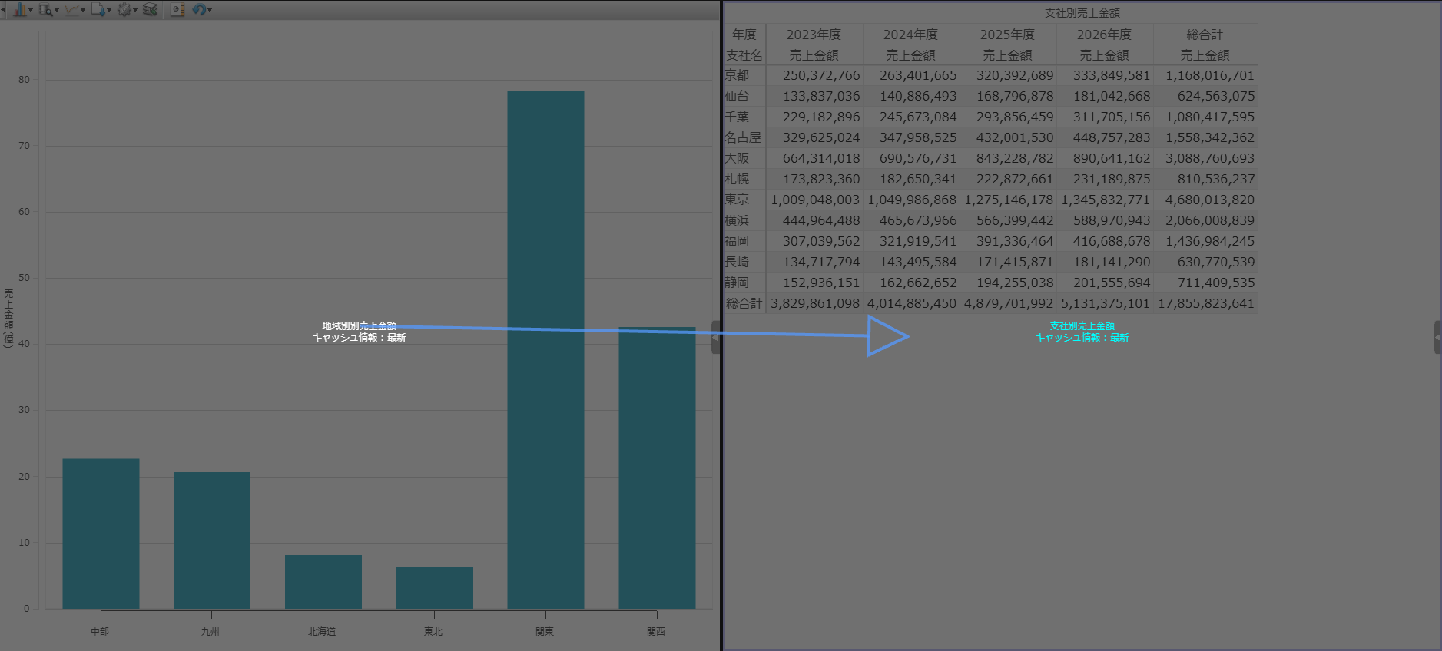Click the 関東 bar in chart
The width and height of the screenshot is (1442, 651).
(x=545, y=349)
